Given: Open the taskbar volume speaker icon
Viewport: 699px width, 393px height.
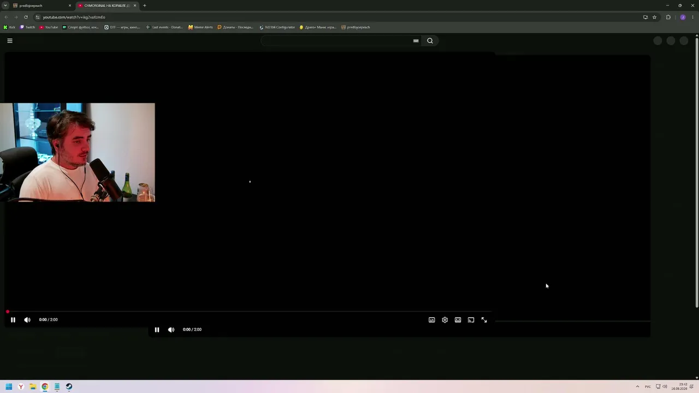Looking at the screenshot, I should 665,386.
